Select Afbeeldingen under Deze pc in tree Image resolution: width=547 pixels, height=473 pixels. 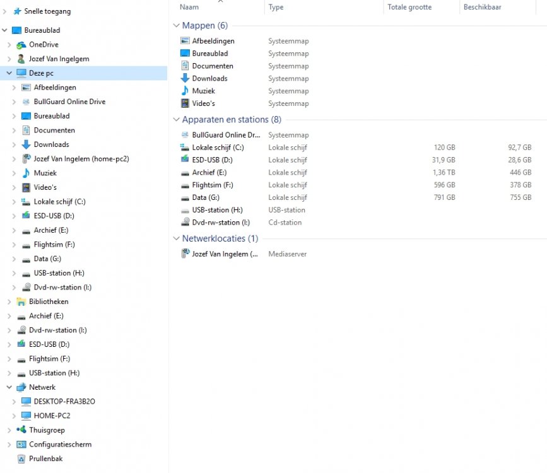55,87
